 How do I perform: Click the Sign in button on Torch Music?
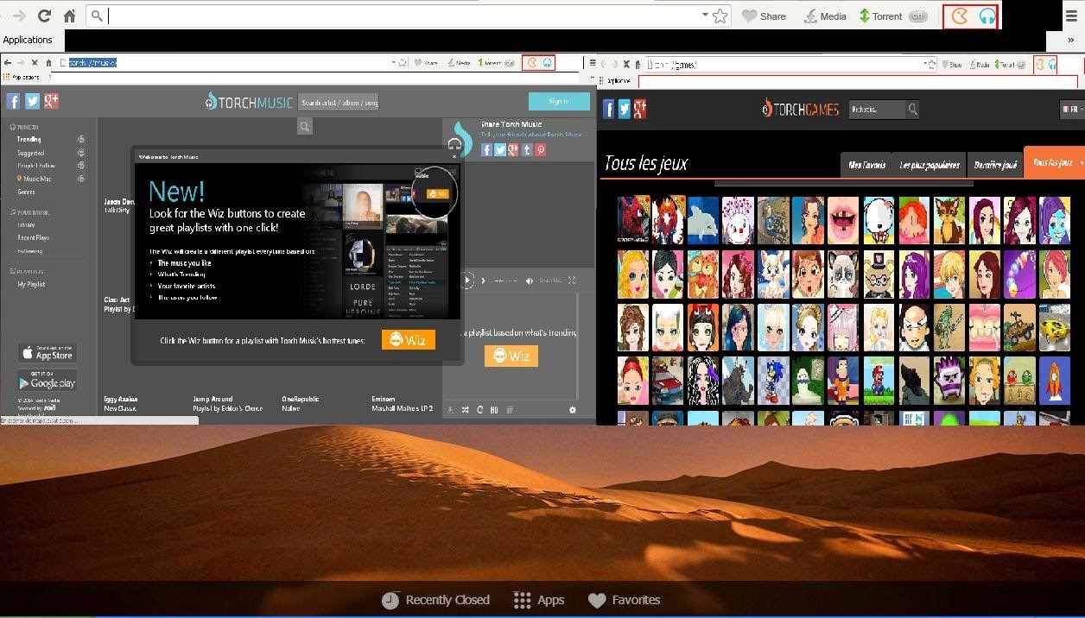point(558,101)
